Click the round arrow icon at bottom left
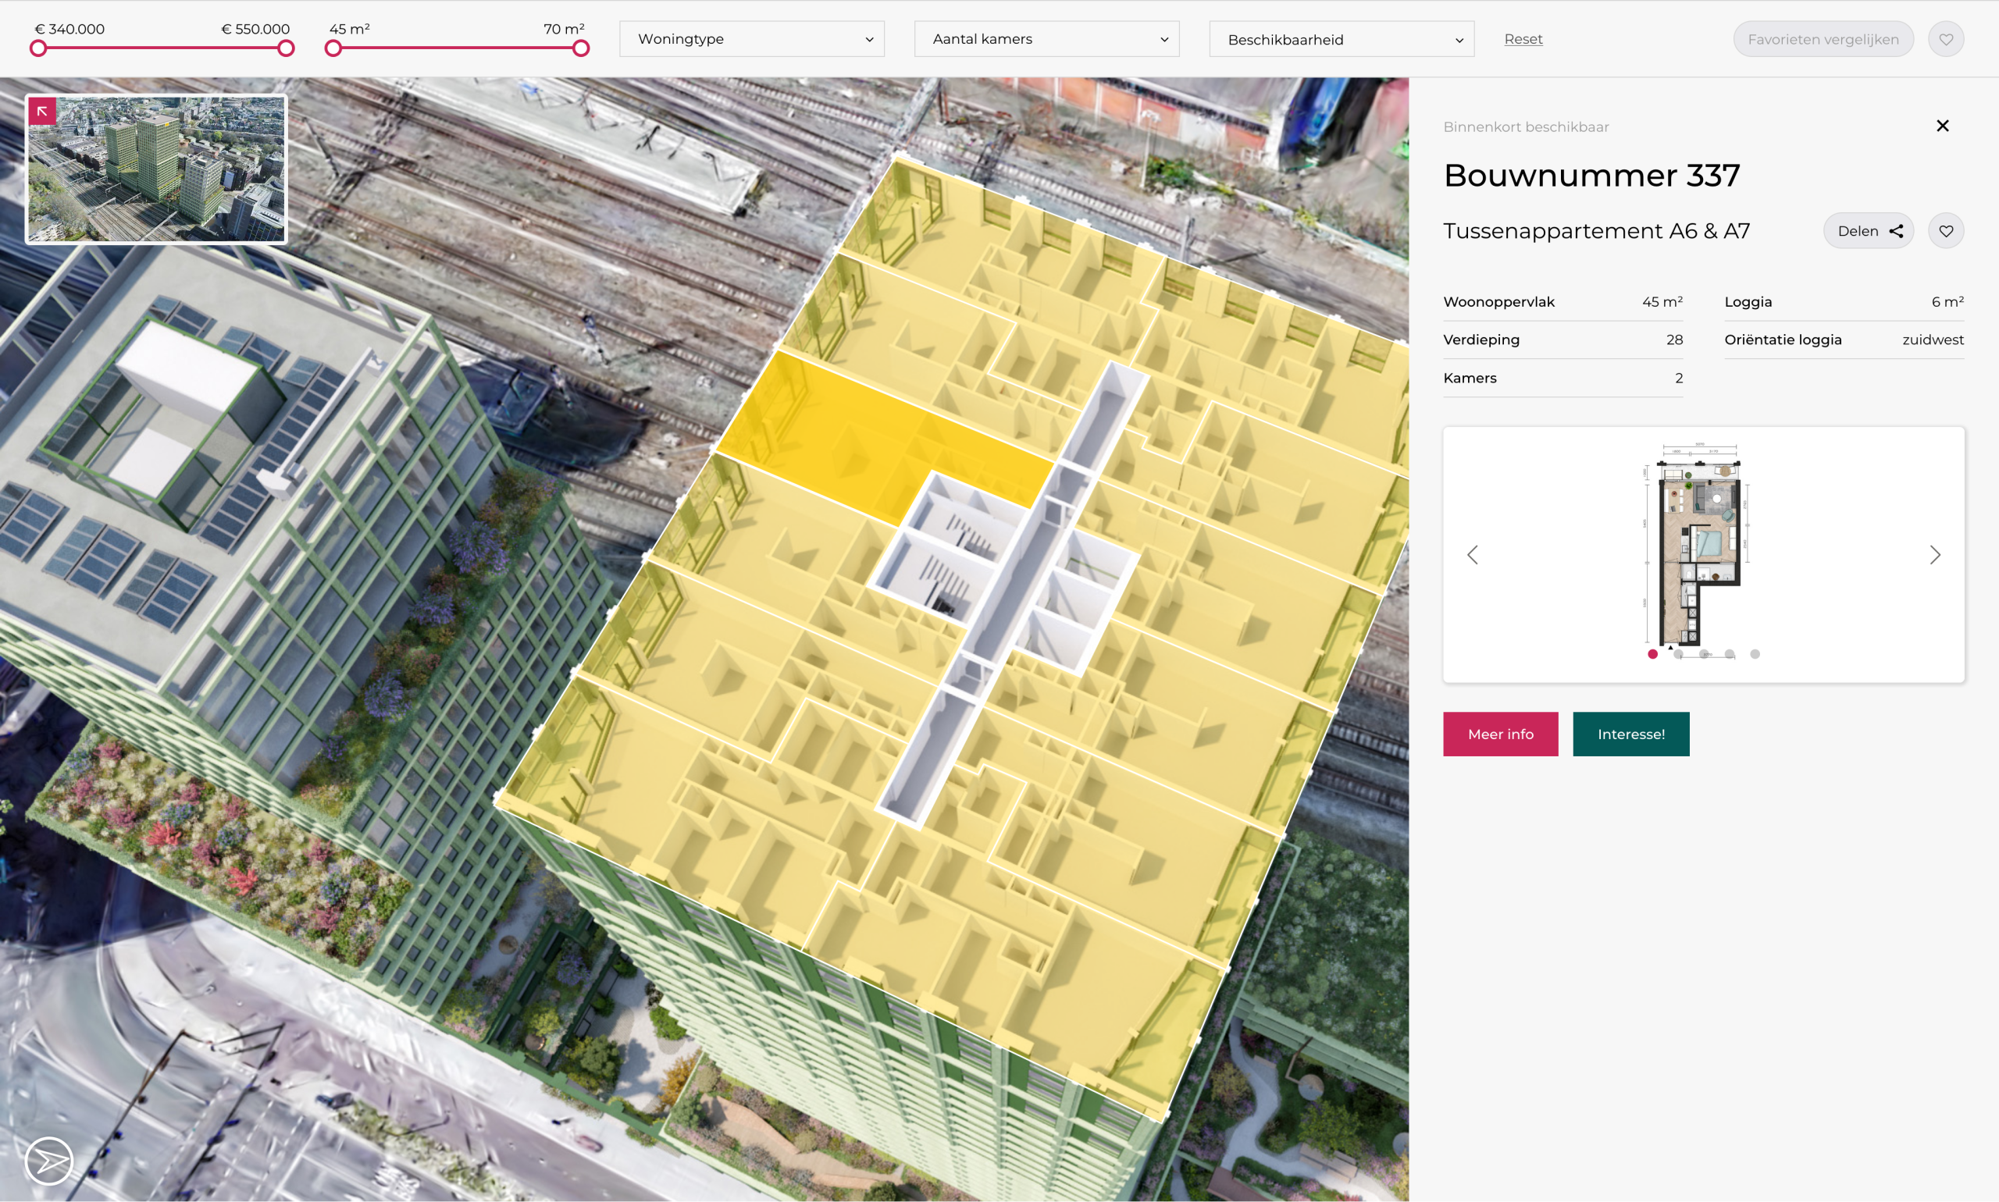This screenshot has width=1999, height=1202. [x=48, y=1161]
